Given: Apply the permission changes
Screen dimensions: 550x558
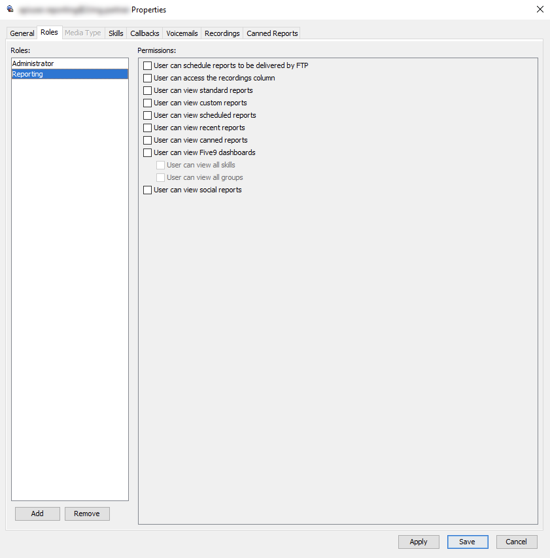Looking at the screenshot, I should pos(419,542).
